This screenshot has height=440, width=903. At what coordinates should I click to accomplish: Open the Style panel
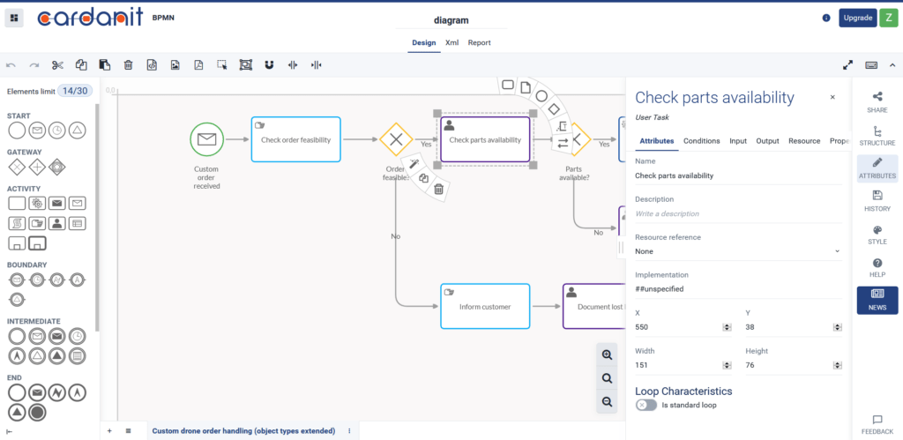click(877, 235)
